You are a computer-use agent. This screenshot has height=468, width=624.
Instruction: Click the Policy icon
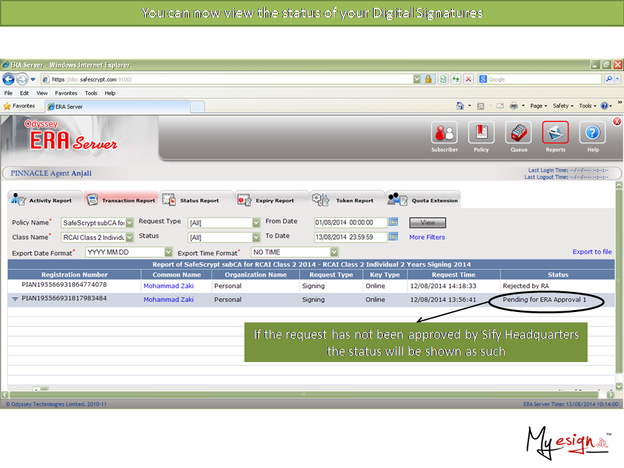(481, 133)
